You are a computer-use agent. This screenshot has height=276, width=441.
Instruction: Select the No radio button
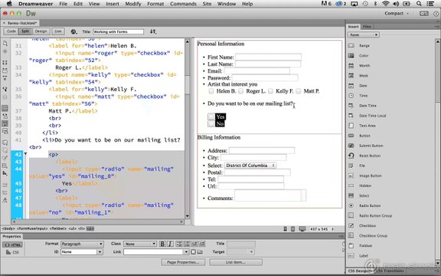pyautogui.click(x=211, y=123)
